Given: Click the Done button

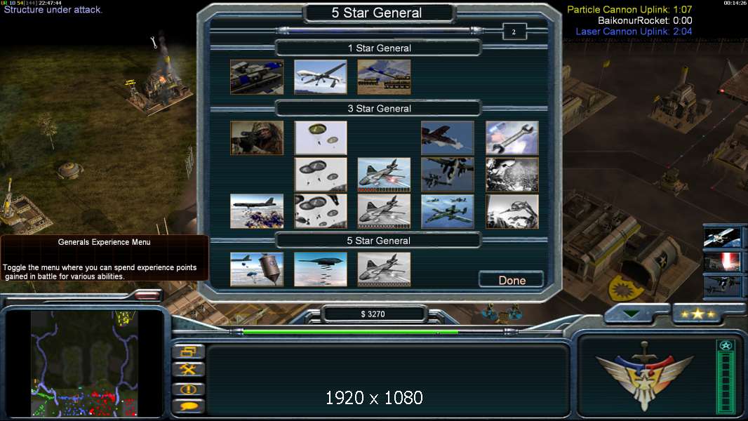Looking at the screenshot, I should pyautogui.click(x=512, y=280).
